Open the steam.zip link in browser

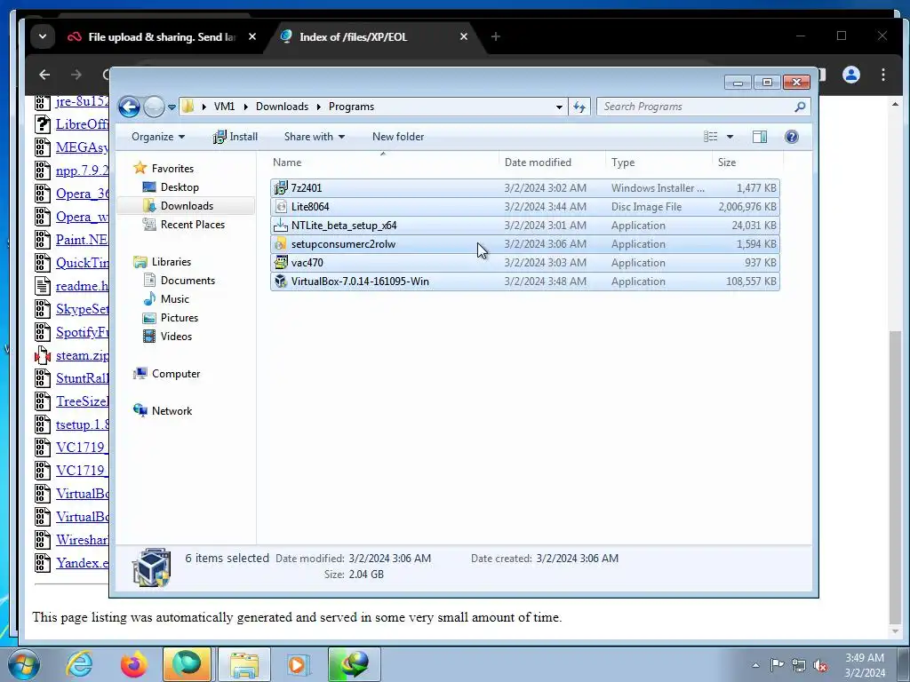coord(82,355)
